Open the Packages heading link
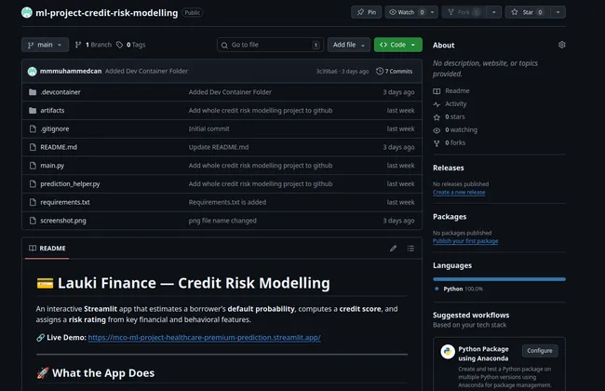 pyautogui.click(x=450, y=217)
